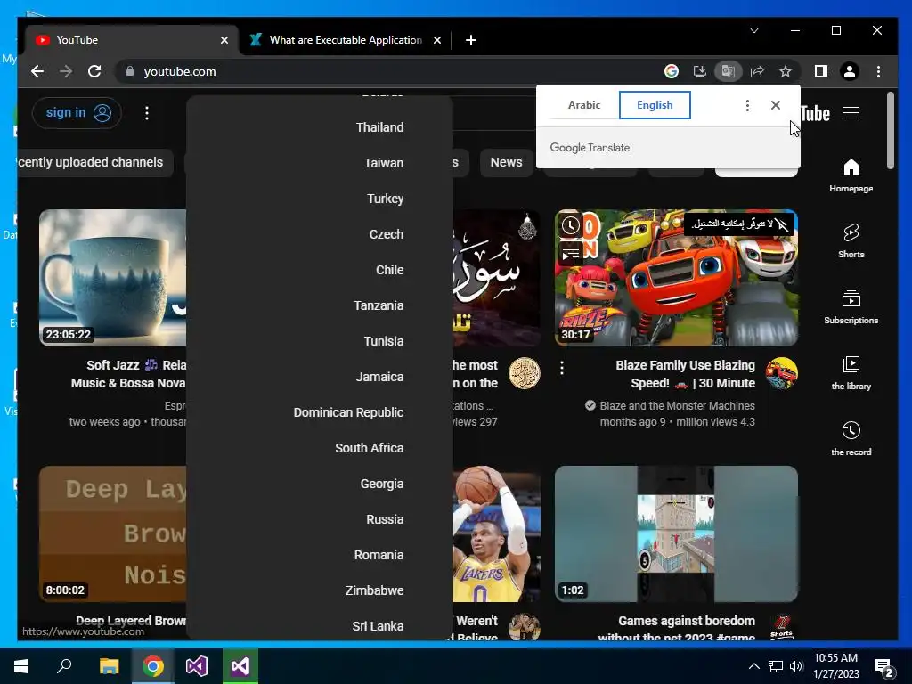Open the Chrome profile avatar
Screen dimensions: 912x684
click(x=849, y=71)
